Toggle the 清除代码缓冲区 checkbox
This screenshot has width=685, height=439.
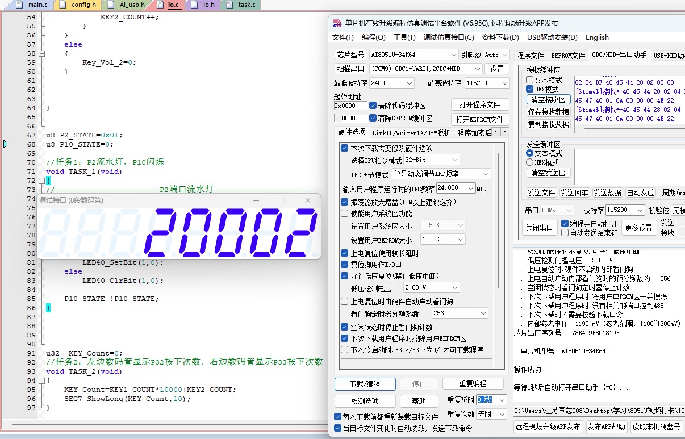(x=373, y=106)
